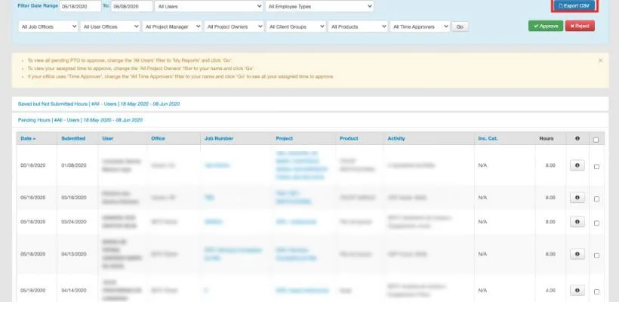Select the row submitted 01/08/2020
The image size is (619, 336).
596,167
